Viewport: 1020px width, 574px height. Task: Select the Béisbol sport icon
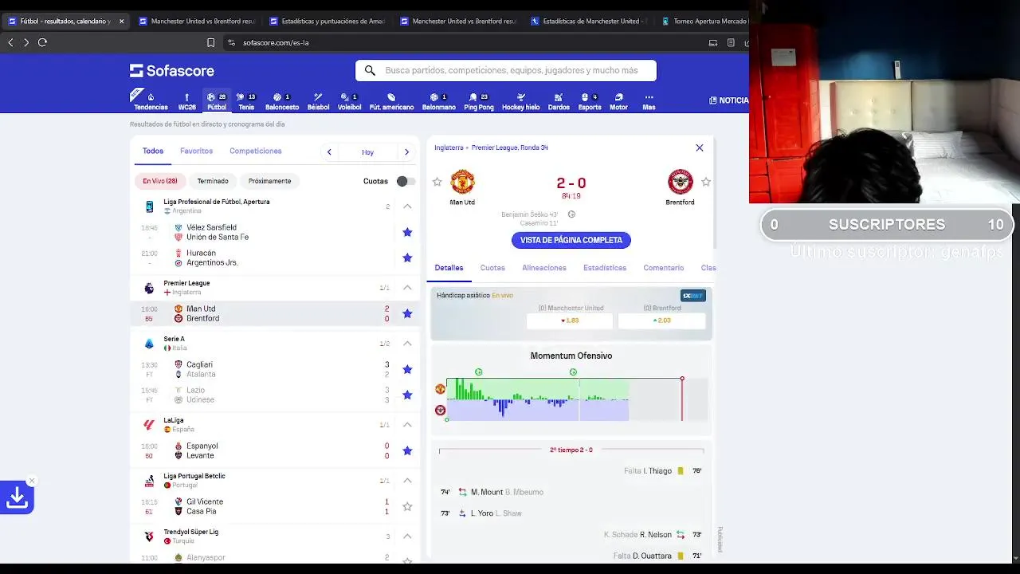318,101
